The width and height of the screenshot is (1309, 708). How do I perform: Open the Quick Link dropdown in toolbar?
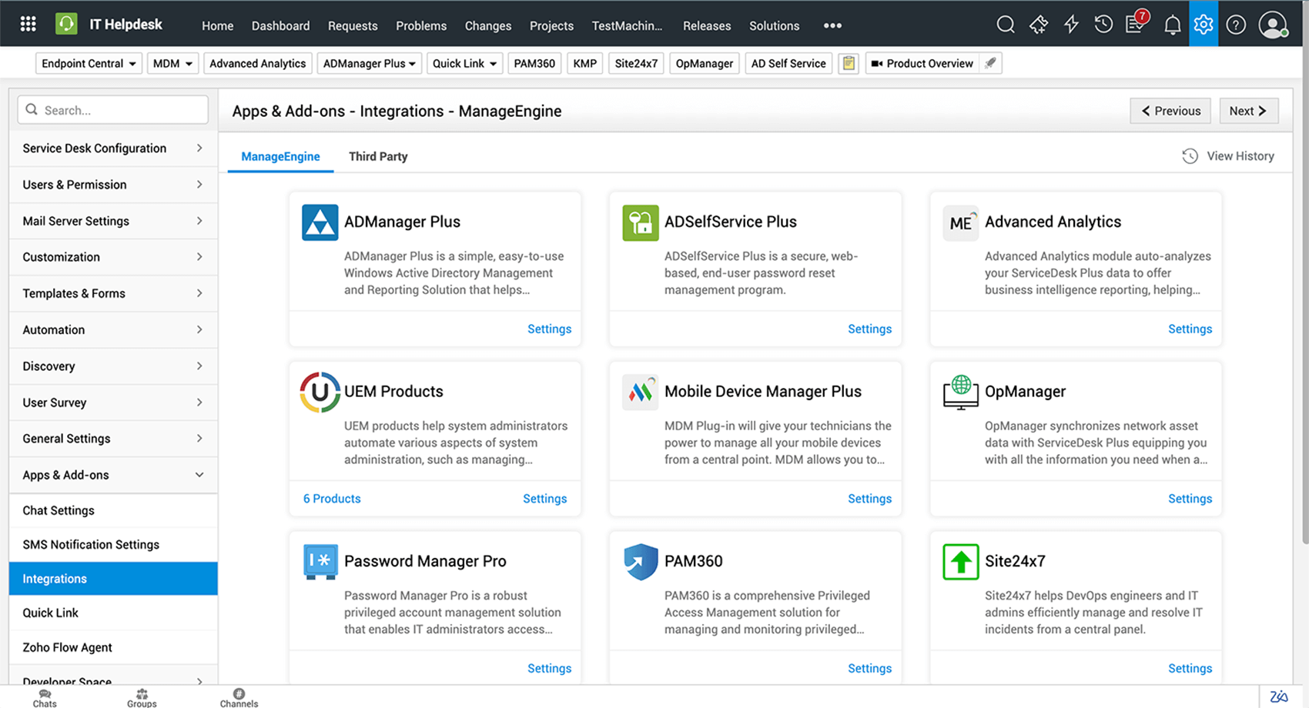464,63
